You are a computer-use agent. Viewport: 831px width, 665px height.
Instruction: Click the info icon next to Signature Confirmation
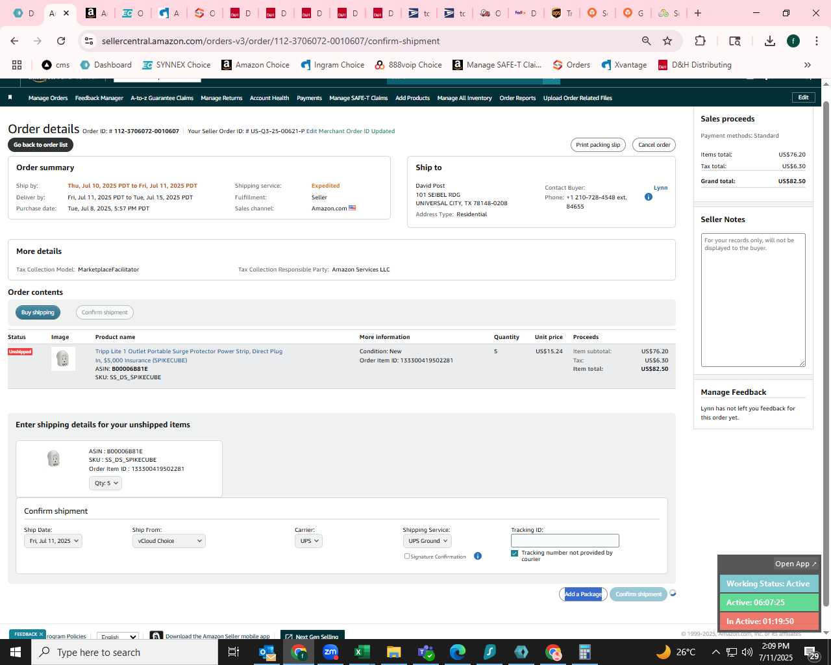(478, 556)
